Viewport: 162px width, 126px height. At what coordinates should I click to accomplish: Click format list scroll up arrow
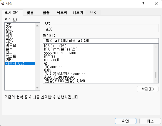[156, 47]
